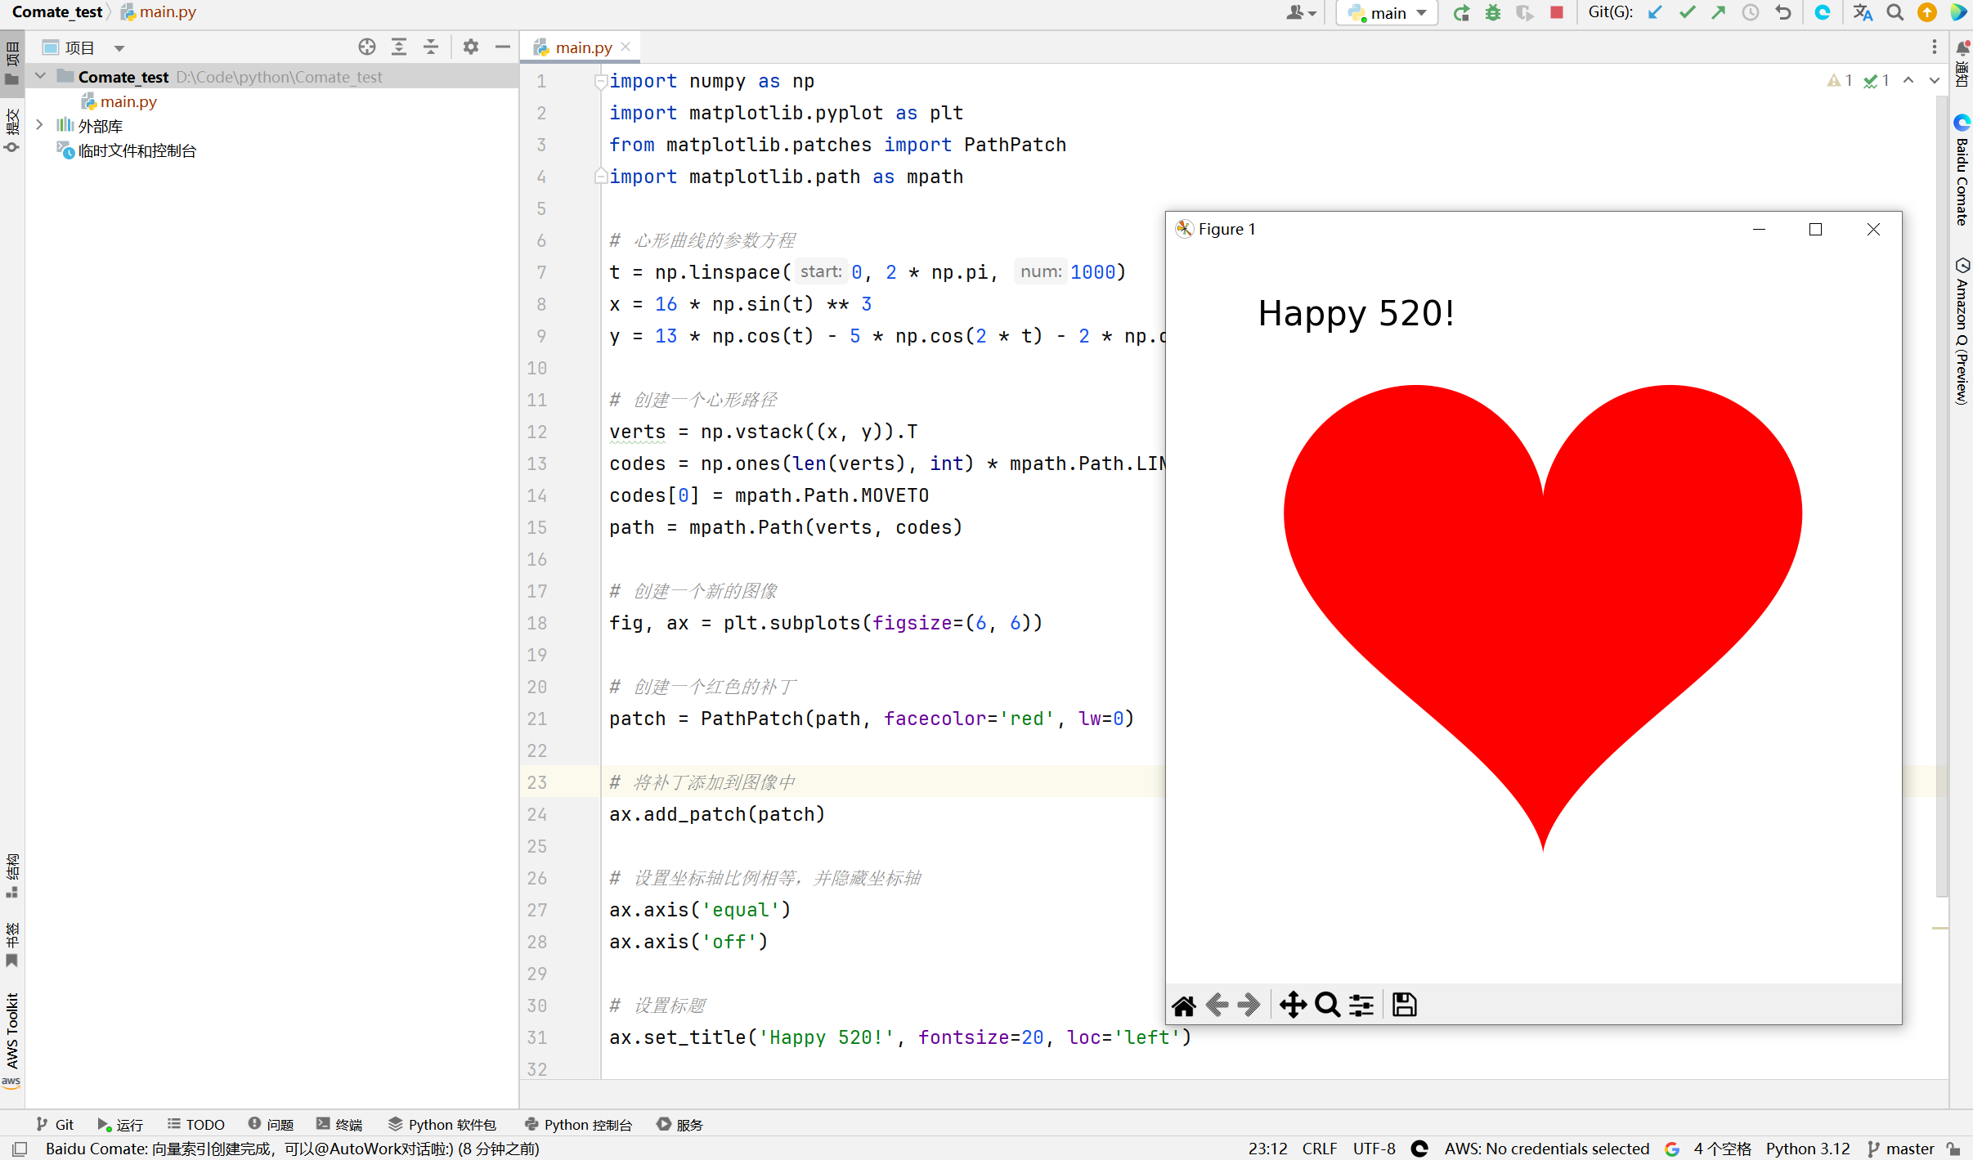Open Baidu Comate right sidebar panel
This screenshot has height=1160, width=1973.
pyautogui.click(x=1962, y=170)
